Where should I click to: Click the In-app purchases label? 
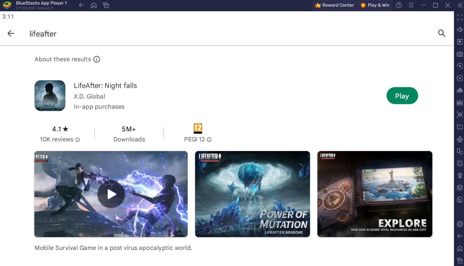99,107
